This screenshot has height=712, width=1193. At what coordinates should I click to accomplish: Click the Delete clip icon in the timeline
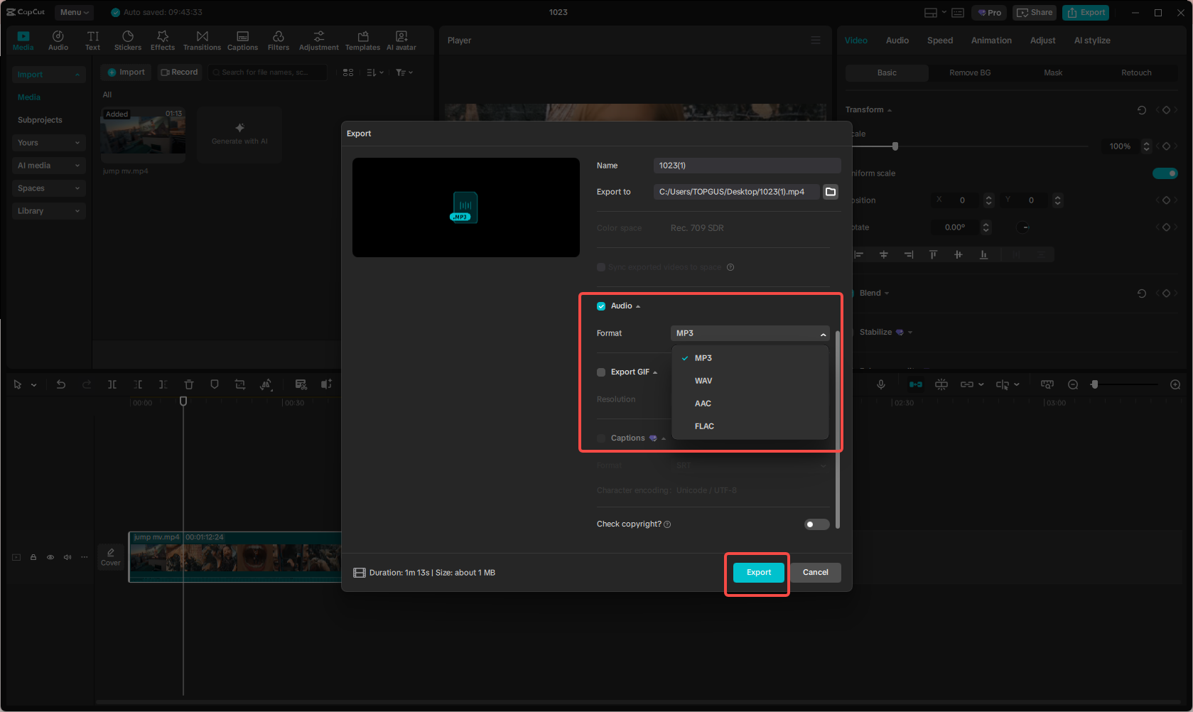tap(189, 384)
